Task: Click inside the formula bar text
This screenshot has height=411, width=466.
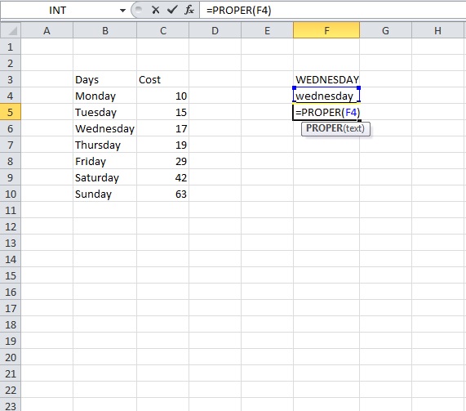Action: point(332,11)
